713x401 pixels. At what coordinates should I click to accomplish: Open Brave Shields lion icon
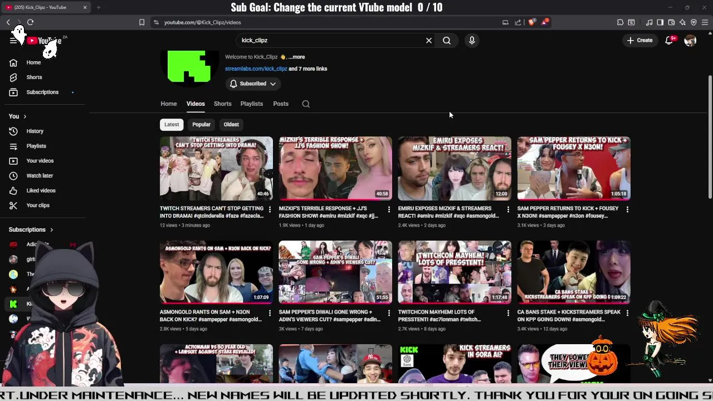pyautogui.click(x=531, y=22)
